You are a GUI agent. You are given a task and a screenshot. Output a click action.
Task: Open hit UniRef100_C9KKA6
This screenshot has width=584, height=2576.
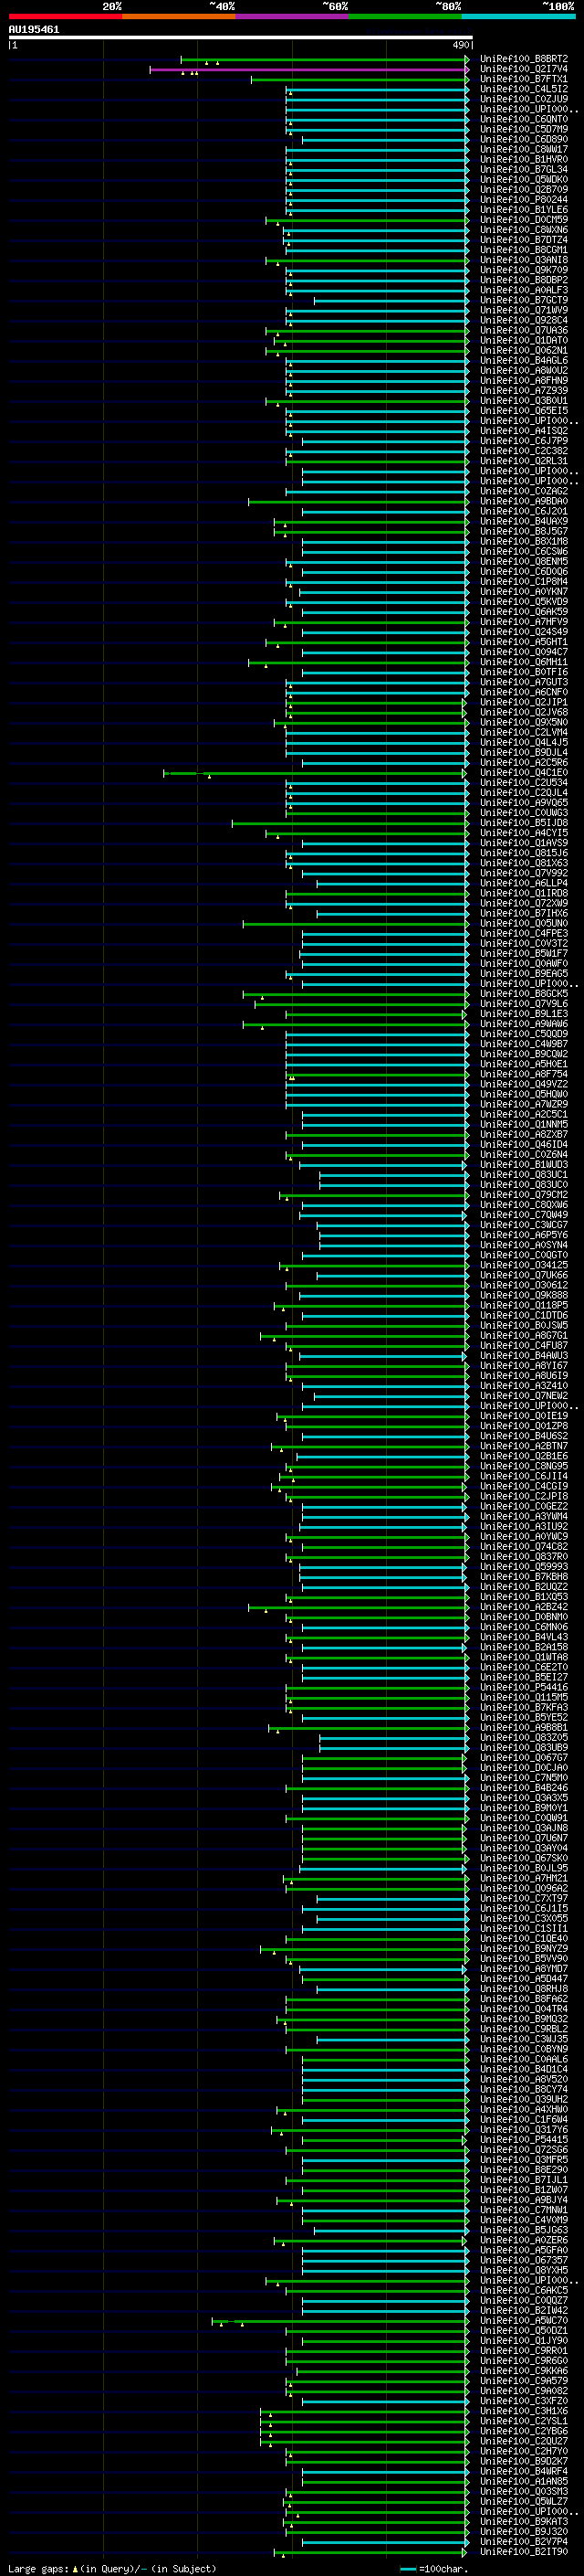click(523, 2370)
